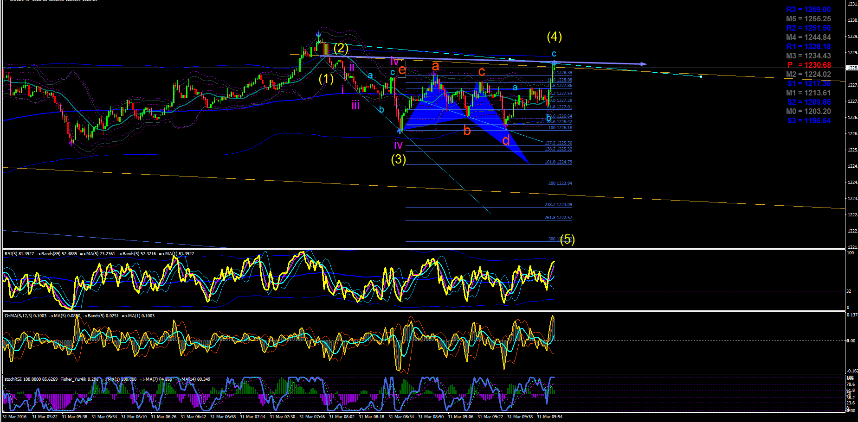Click the 31 Mar 05:54 time label
Viewport: 858px width, 422px height.
(104, 417)
